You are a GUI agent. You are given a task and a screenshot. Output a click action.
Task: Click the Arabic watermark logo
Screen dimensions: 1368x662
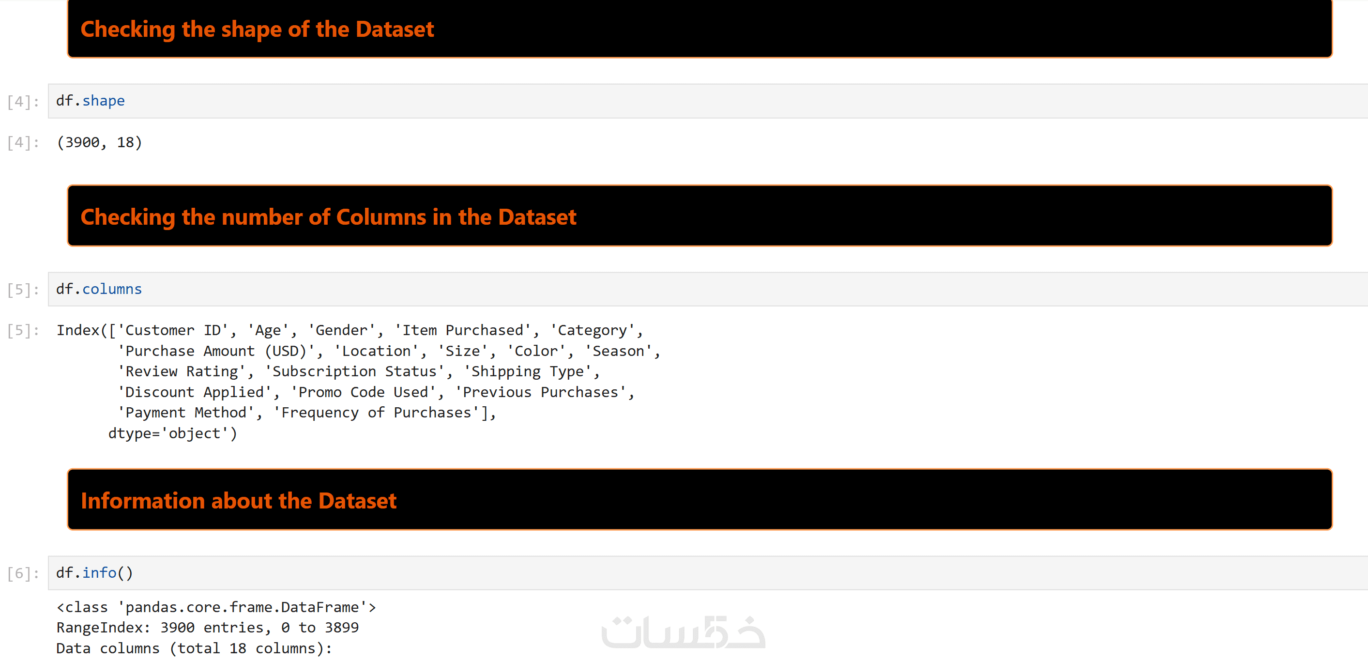point(683,631)
